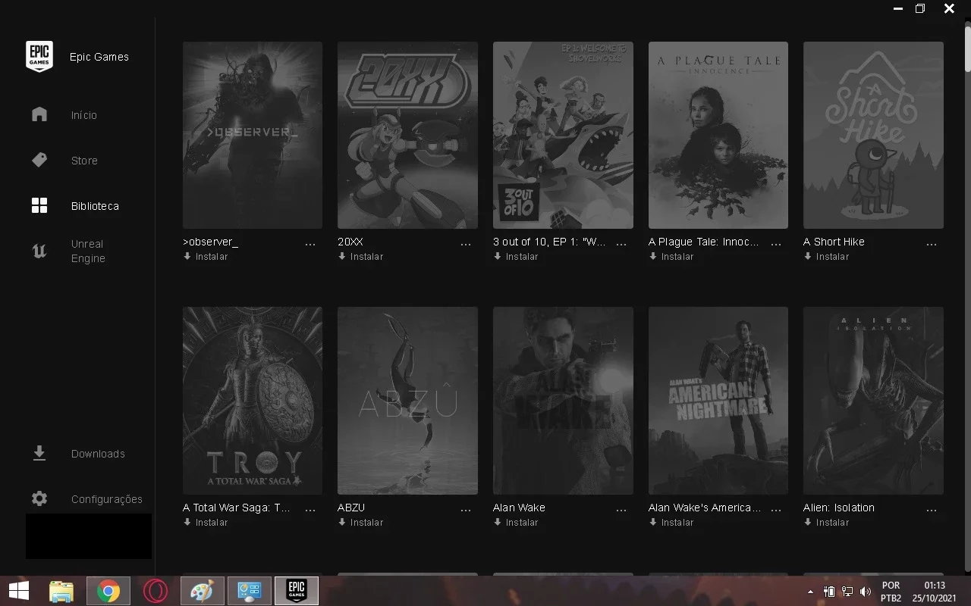The image size is (971, 606).
Task: Open options menu for A Short Hike
Action: click(932, 245)
